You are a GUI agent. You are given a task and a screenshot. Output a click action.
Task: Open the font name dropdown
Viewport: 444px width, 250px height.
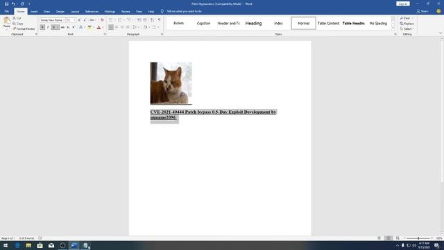coord(64,20)
